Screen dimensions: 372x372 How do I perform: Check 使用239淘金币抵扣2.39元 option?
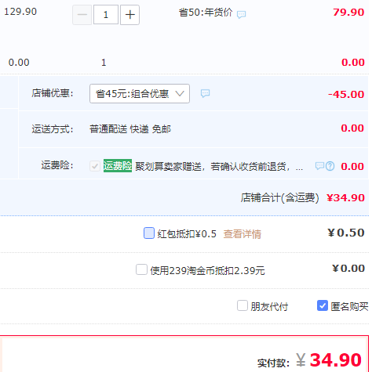tap(141, 269)
